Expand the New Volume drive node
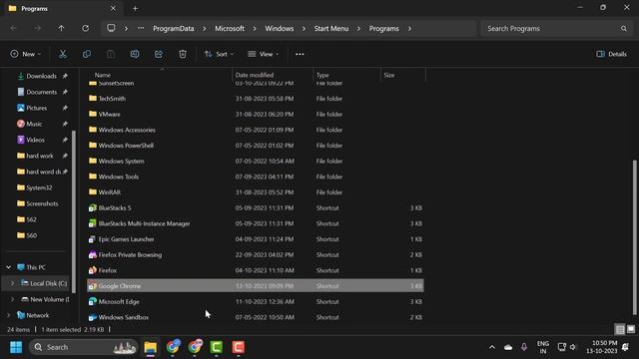The width and height of the screenshot is (639, 359). 12,299
